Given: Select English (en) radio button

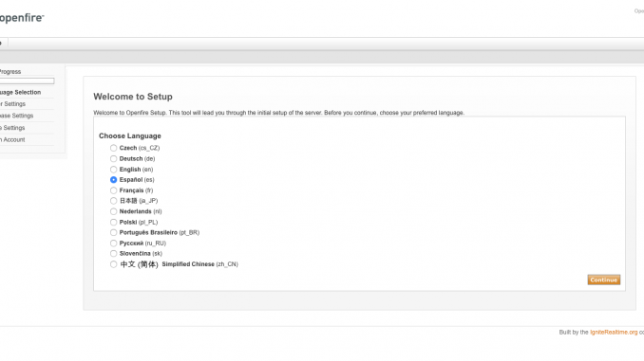Looking at the screenshot, I should click(113, 170).
